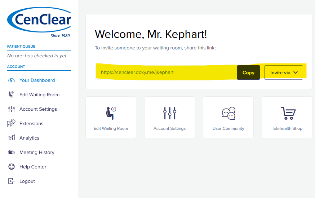
Task: Click the 'Since 1980' tagline
Action: (x=60, y=36)
